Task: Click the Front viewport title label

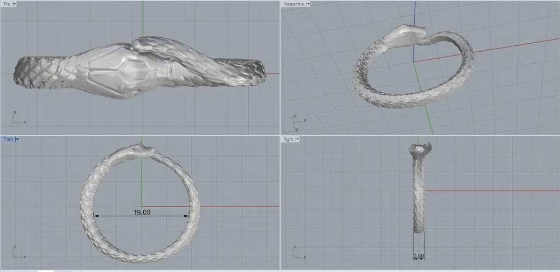Action: coord(8,139)
